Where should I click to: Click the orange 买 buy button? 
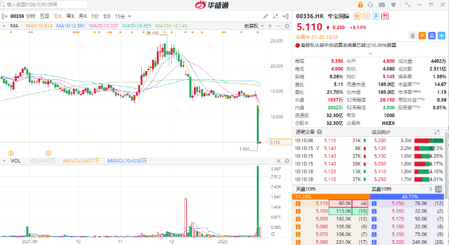pos(422,36)
